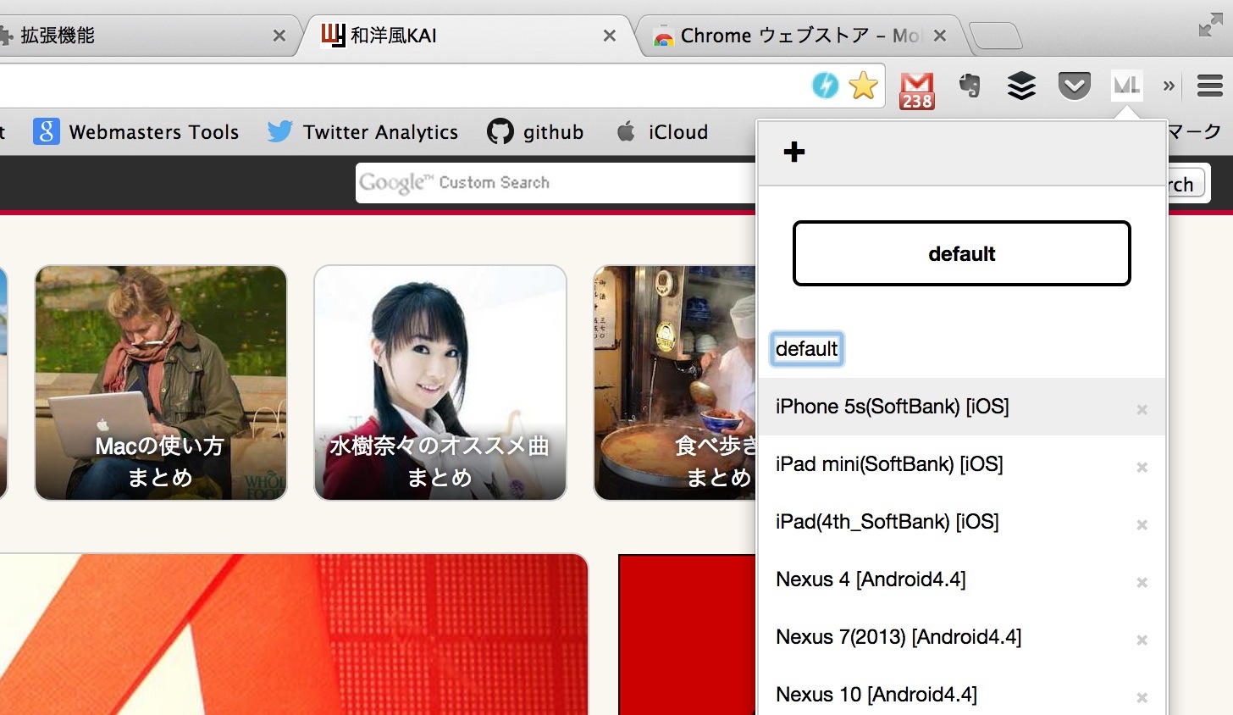Click the Evernote elephant extension icon
The image size is (1233, 715).
(x=970, y=86)
